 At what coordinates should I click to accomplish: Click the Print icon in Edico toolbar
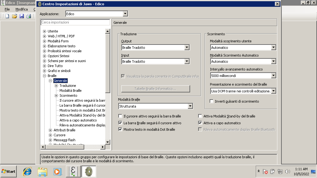(29, 16)
